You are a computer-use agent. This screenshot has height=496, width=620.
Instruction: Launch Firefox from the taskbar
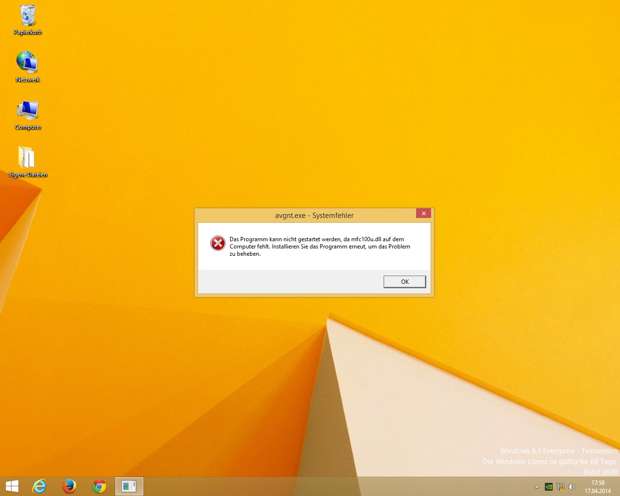pos(69,486)
